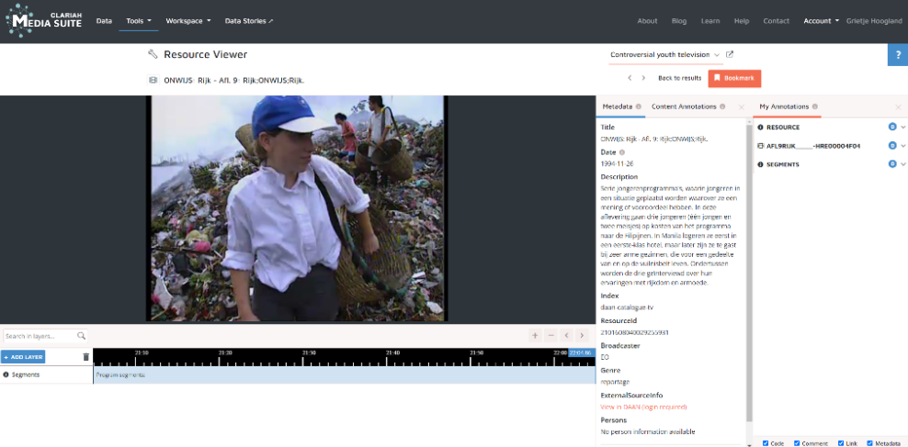
Task: Expand the SEGMENTS annotations section
Action: coord(902,164)
